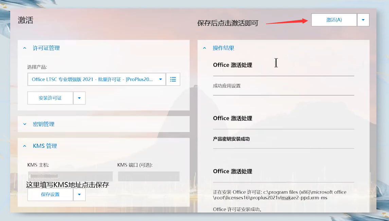Open the dropdown arrow next to 安装许可证
This screenshot has height=221, width=389.
(x=79, y=98)
